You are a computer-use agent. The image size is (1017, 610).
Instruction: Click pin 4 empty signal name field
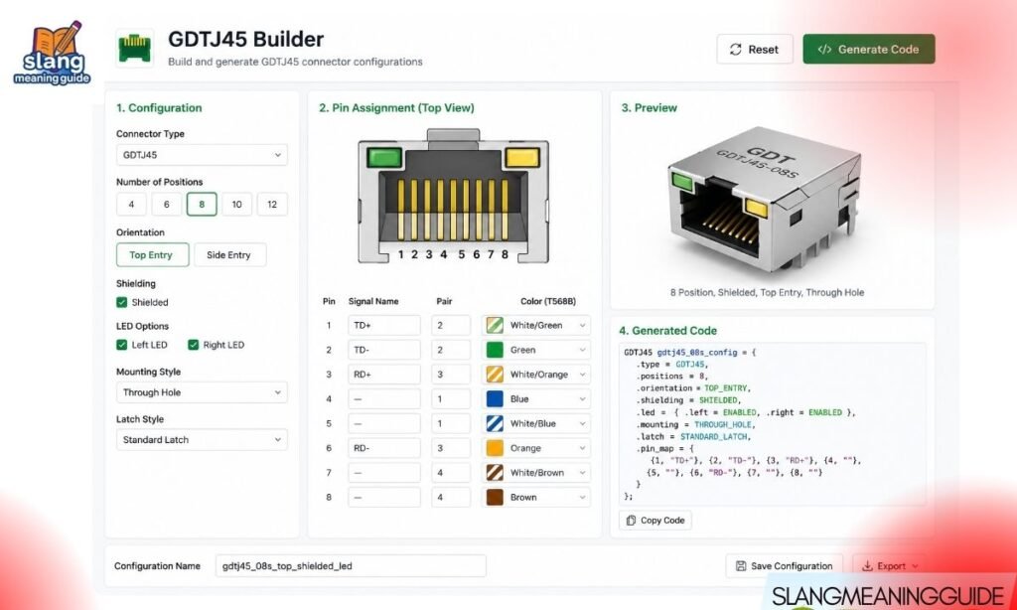384,399
